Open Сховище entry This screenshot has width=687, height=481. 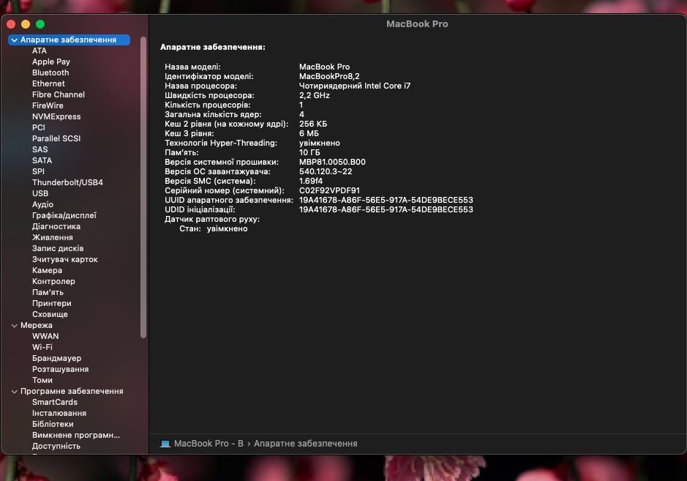click(50, 314)
